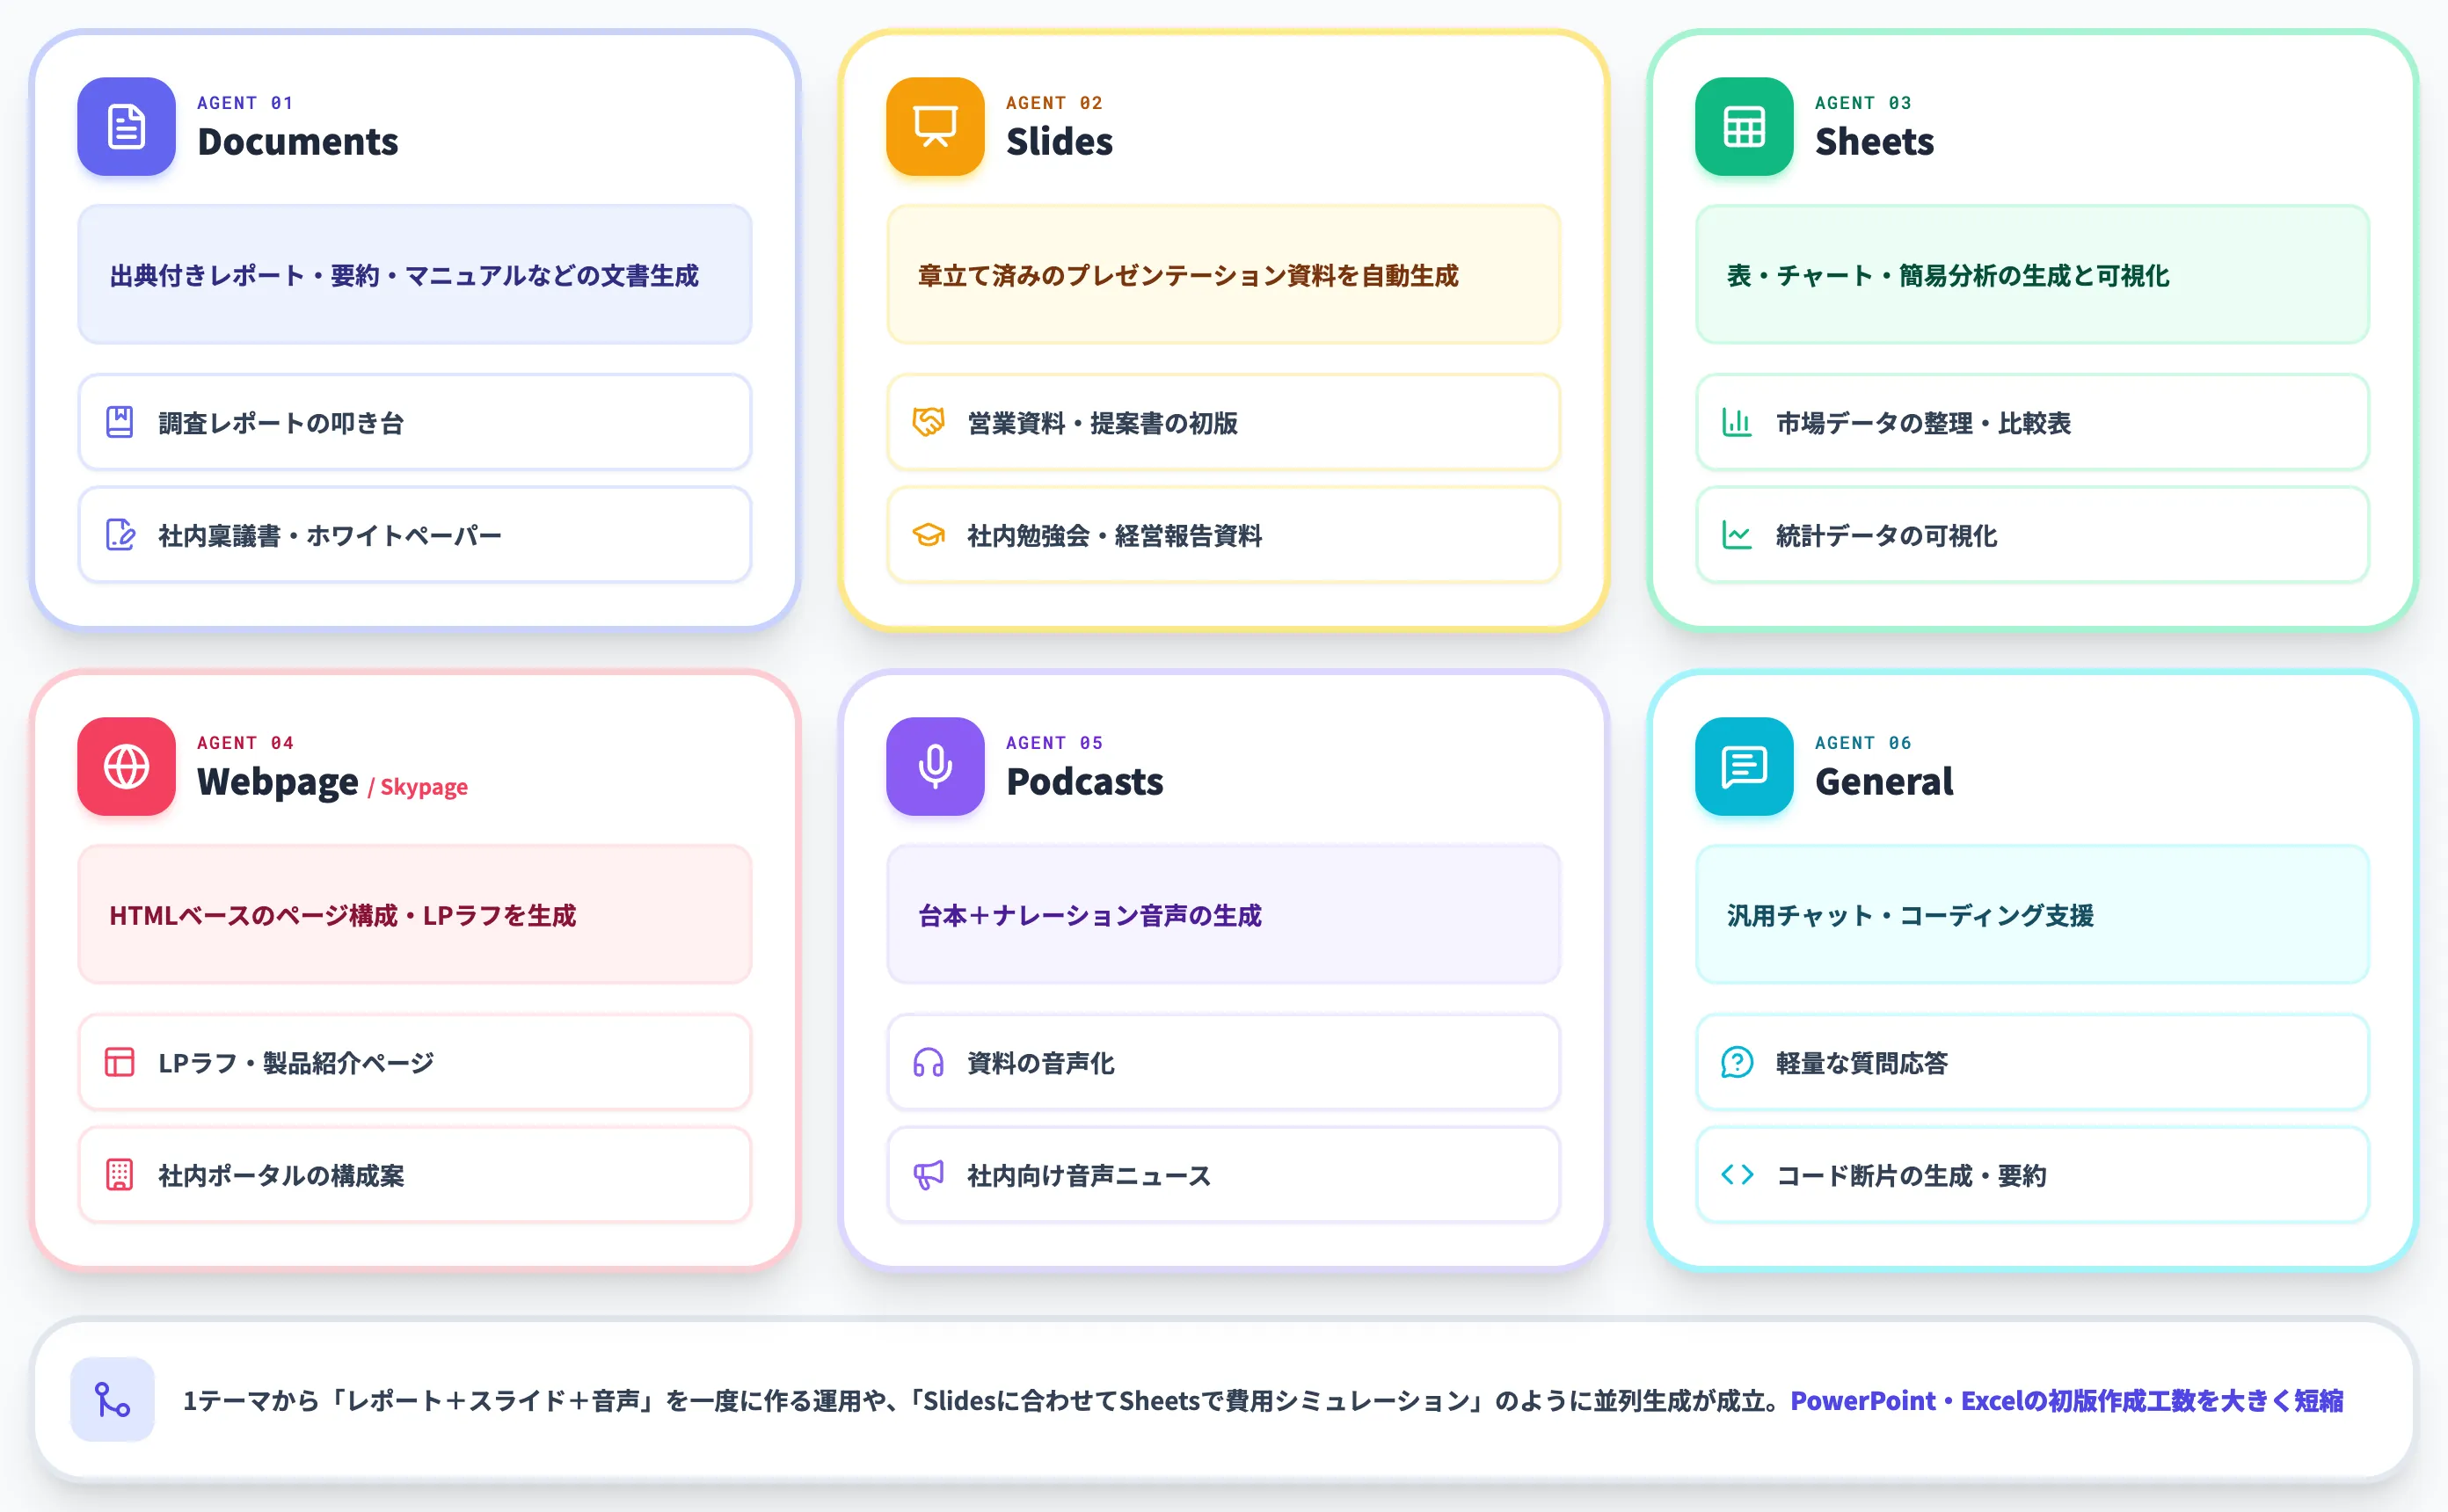Click the workflow branch icon in bottom banner
The height and width of the screenshot is (1512, 2448).
tap(112, 1400)
